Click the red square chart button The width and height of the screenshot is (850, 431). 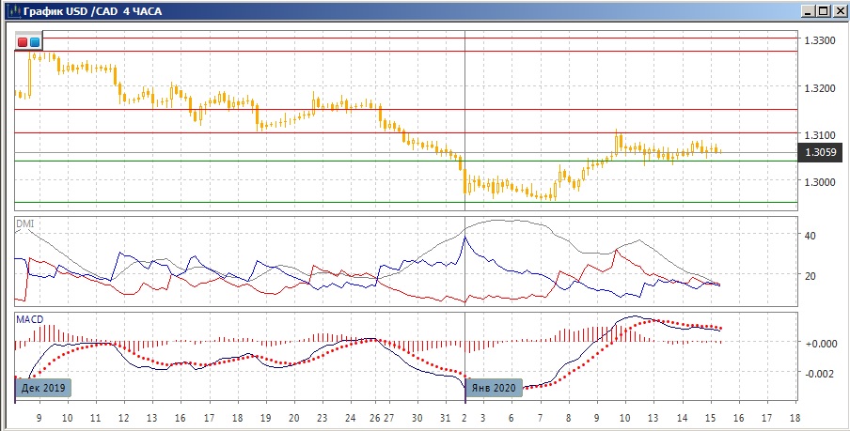pos(24,42)
